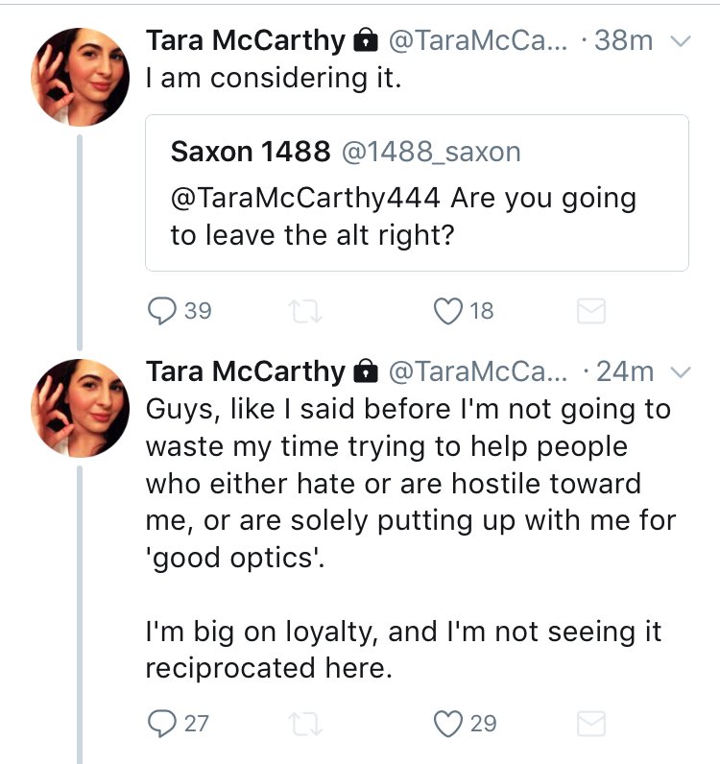720x764 pixels.
Task: Click Tara McCarthy name on 24m tweet
Action: pos(245,370)
